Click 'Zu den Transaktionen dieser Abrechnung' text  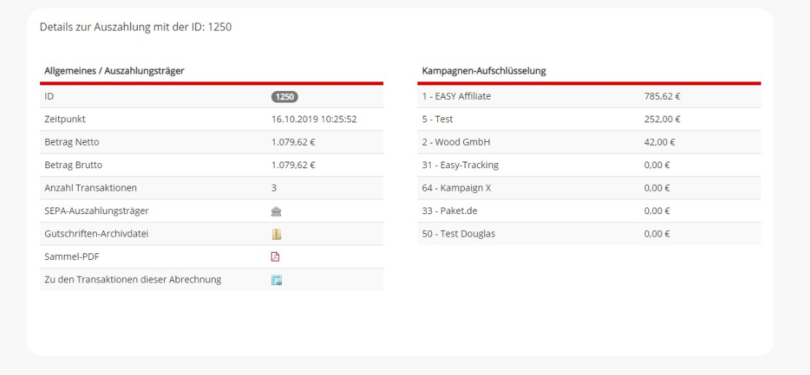133,280
